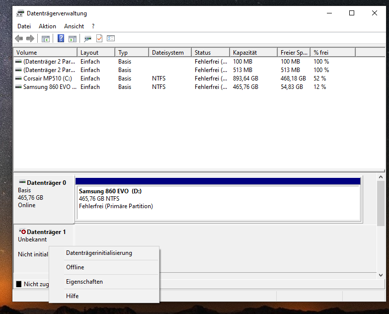Open the blue Help question mark icon
This screenshot has width=389, height=314.
(x=61, y=38)
